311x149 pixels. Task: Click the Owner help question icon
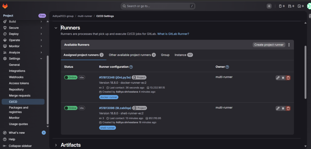click(x=227, y=67)
